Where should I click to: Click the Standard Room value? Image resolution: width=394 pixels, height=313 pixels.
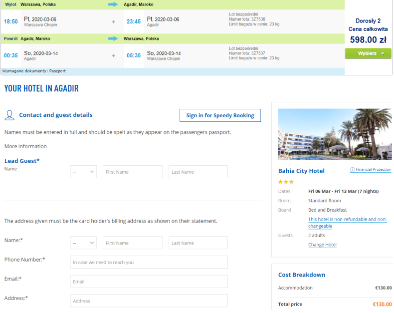(324, 201)
